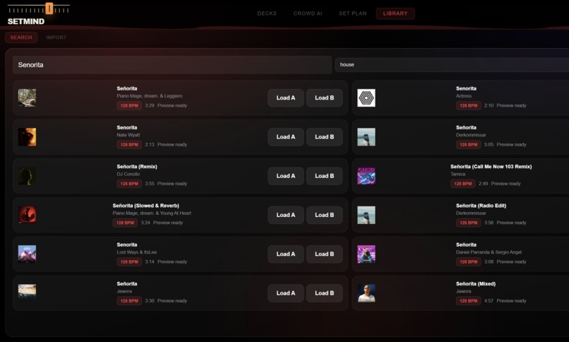Viewport: 569px width, 342px height.
Task: Select the title Señorita (Mixed)
Action: [x=476, y=284]
